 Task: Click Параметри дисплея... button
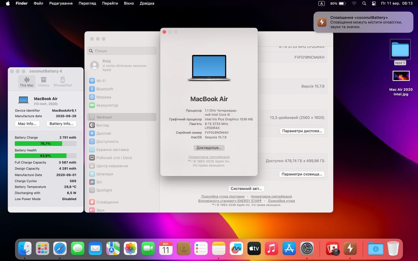click(x=302, y=131)
